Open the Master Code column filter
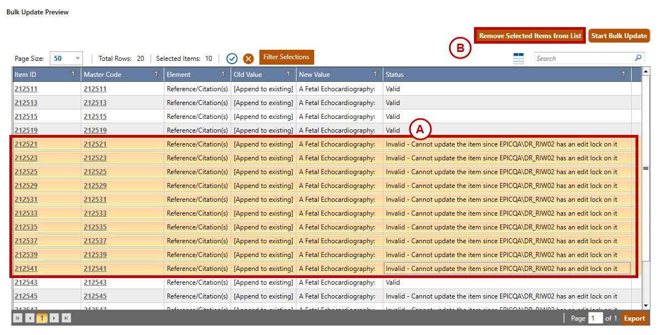 (x=157, y=75)
